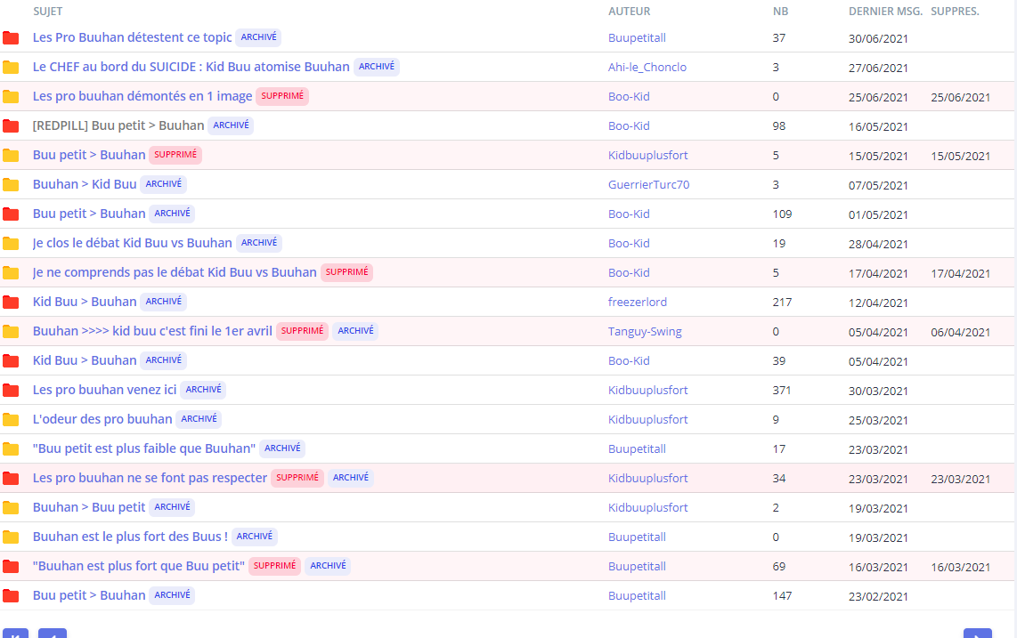This screenshot has height=638, width=1017.
Task: Open the topic "Les pro buuhan ne se font pas respecter"
Action: click(x=150, y=478)
